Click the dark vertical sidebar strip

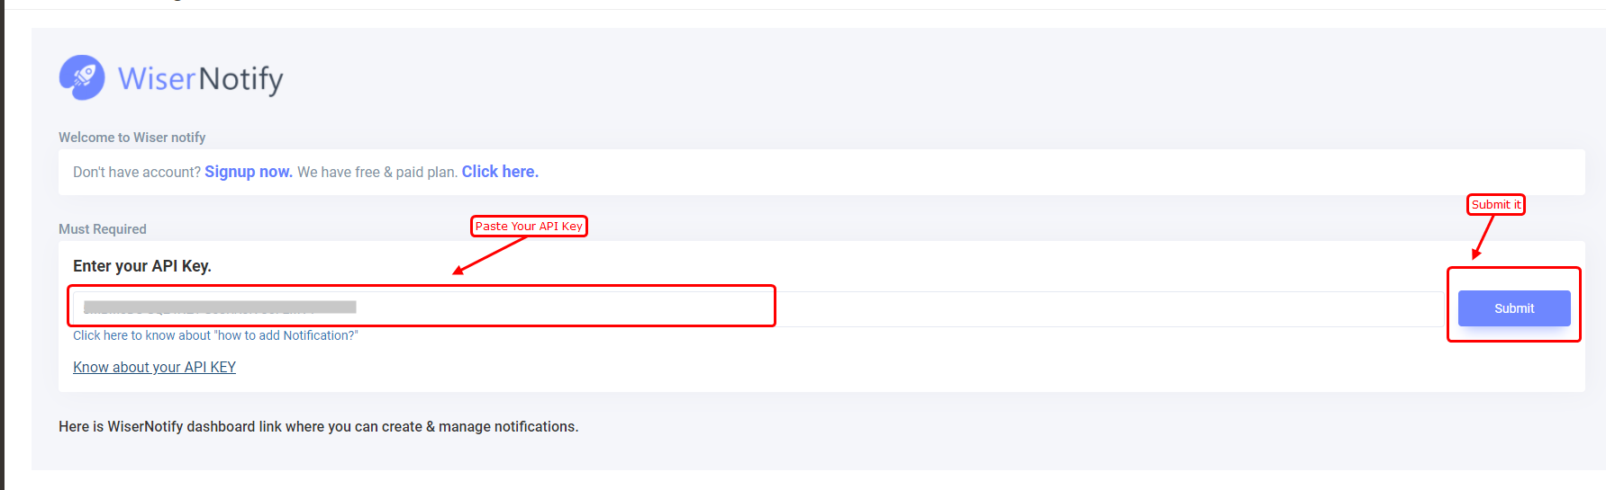(2, 245)
